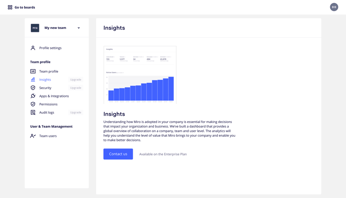Open Security settings
Image resolution: width=346 pixels, height=198 pixels.
coord(45,88)
